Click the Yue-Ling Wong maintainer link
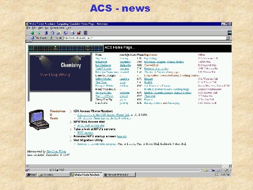Image resolution: width=253 pixels, height=190 pixels. pyautogui.click(x=56, y=151)
